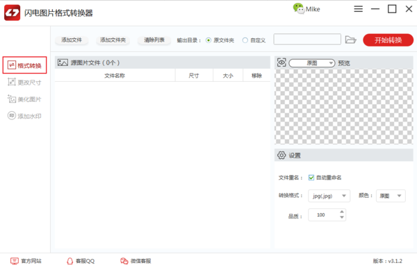Click the 客服QQ penguin icon
The width and height of the screenshot is (417, 270).
click(69, 261)
